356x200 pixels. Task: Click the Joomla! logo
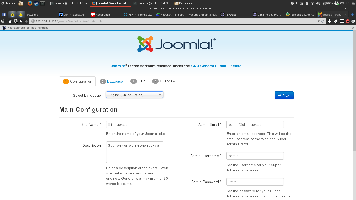[176, 44]
